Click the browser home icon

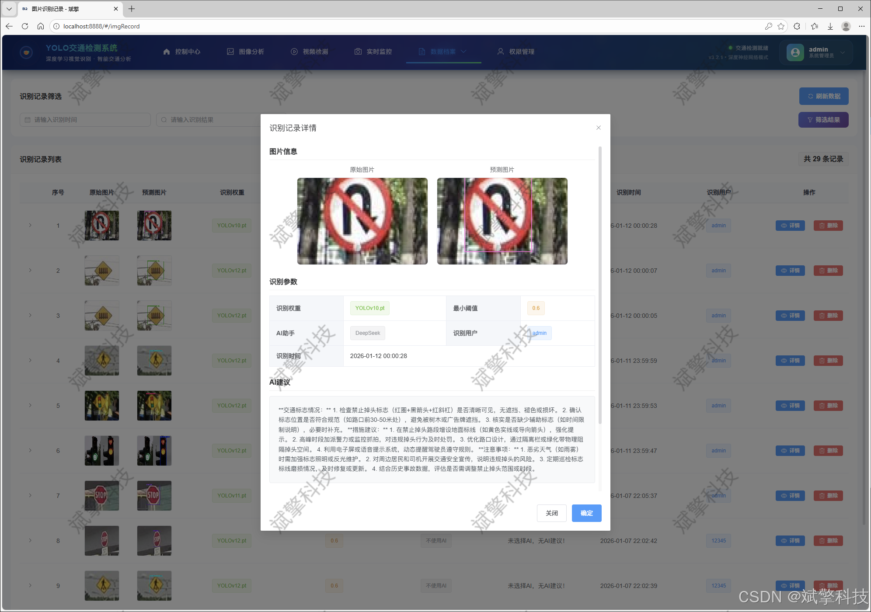click(41, 26)
